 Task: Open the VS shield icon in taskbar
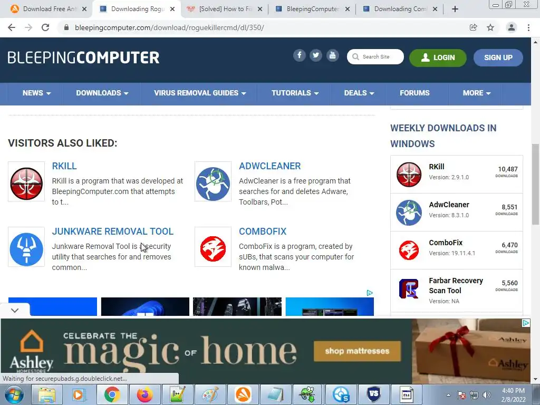pyautogui.click(x=374, y=394)
